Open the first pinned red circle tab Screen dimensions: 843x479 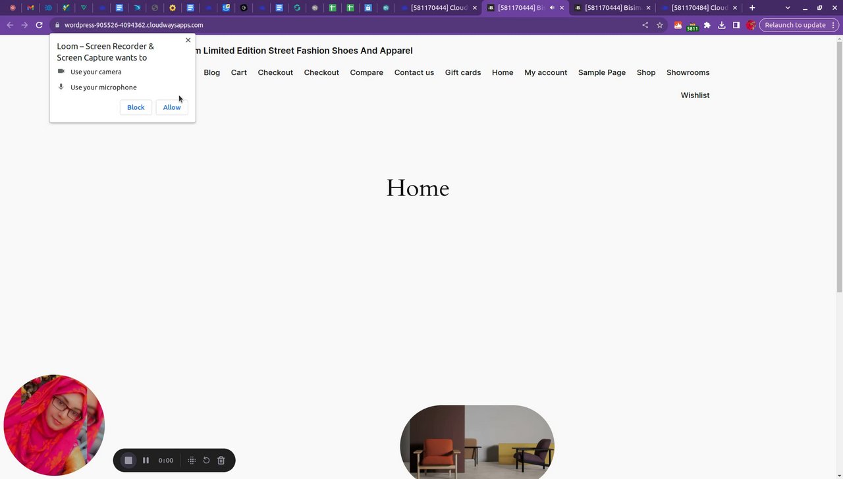pyautogui.click(x=13, y=8)
